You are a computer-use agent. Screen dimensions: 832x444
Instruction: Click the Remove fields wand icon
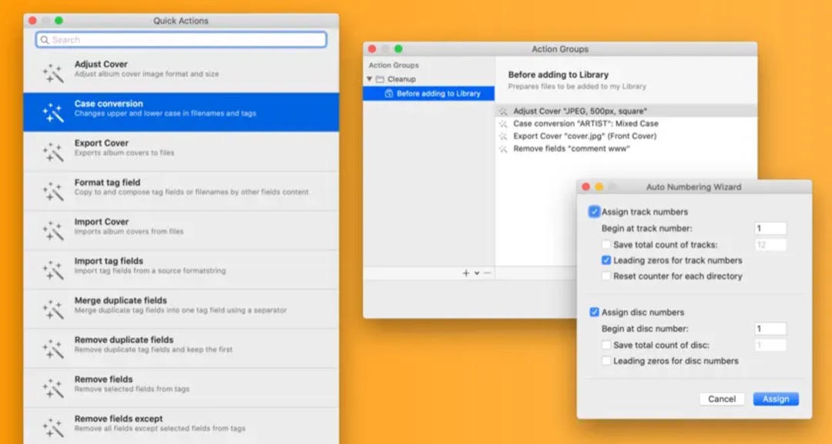[x=52, y=388]
